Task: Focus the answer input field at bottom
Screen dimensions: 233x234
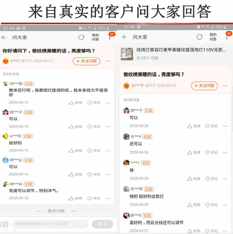Action: coord(50,224)
